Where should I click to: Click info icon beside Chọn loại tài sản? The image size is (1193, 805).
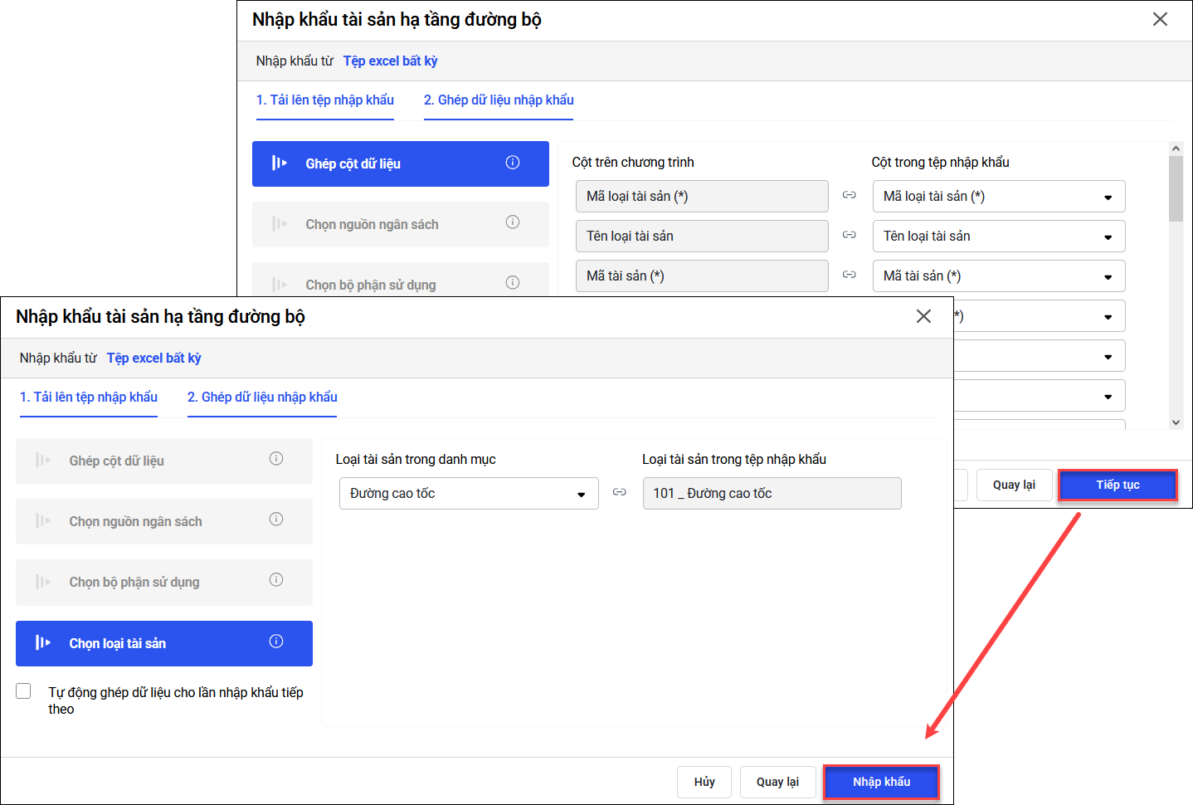click(x=276, y=642)
